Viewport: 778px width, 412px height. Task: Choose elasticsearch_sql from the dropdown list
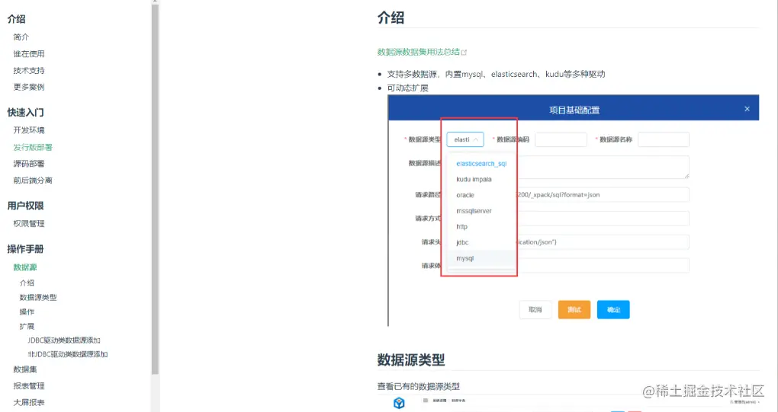pos(481,164)
